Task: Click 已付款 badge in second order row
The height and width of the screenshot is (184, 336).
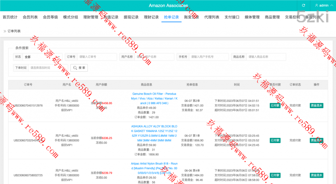Action: [275, 140]
